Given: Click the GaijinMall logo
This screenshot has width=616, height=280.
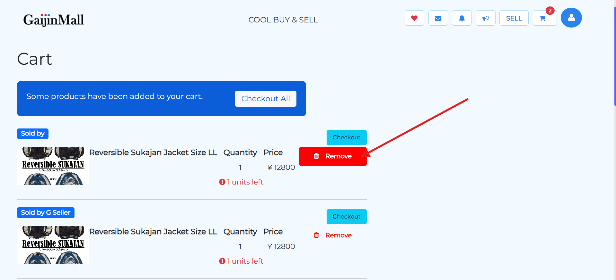Looking at the screenshot, I should coord(53,20).
